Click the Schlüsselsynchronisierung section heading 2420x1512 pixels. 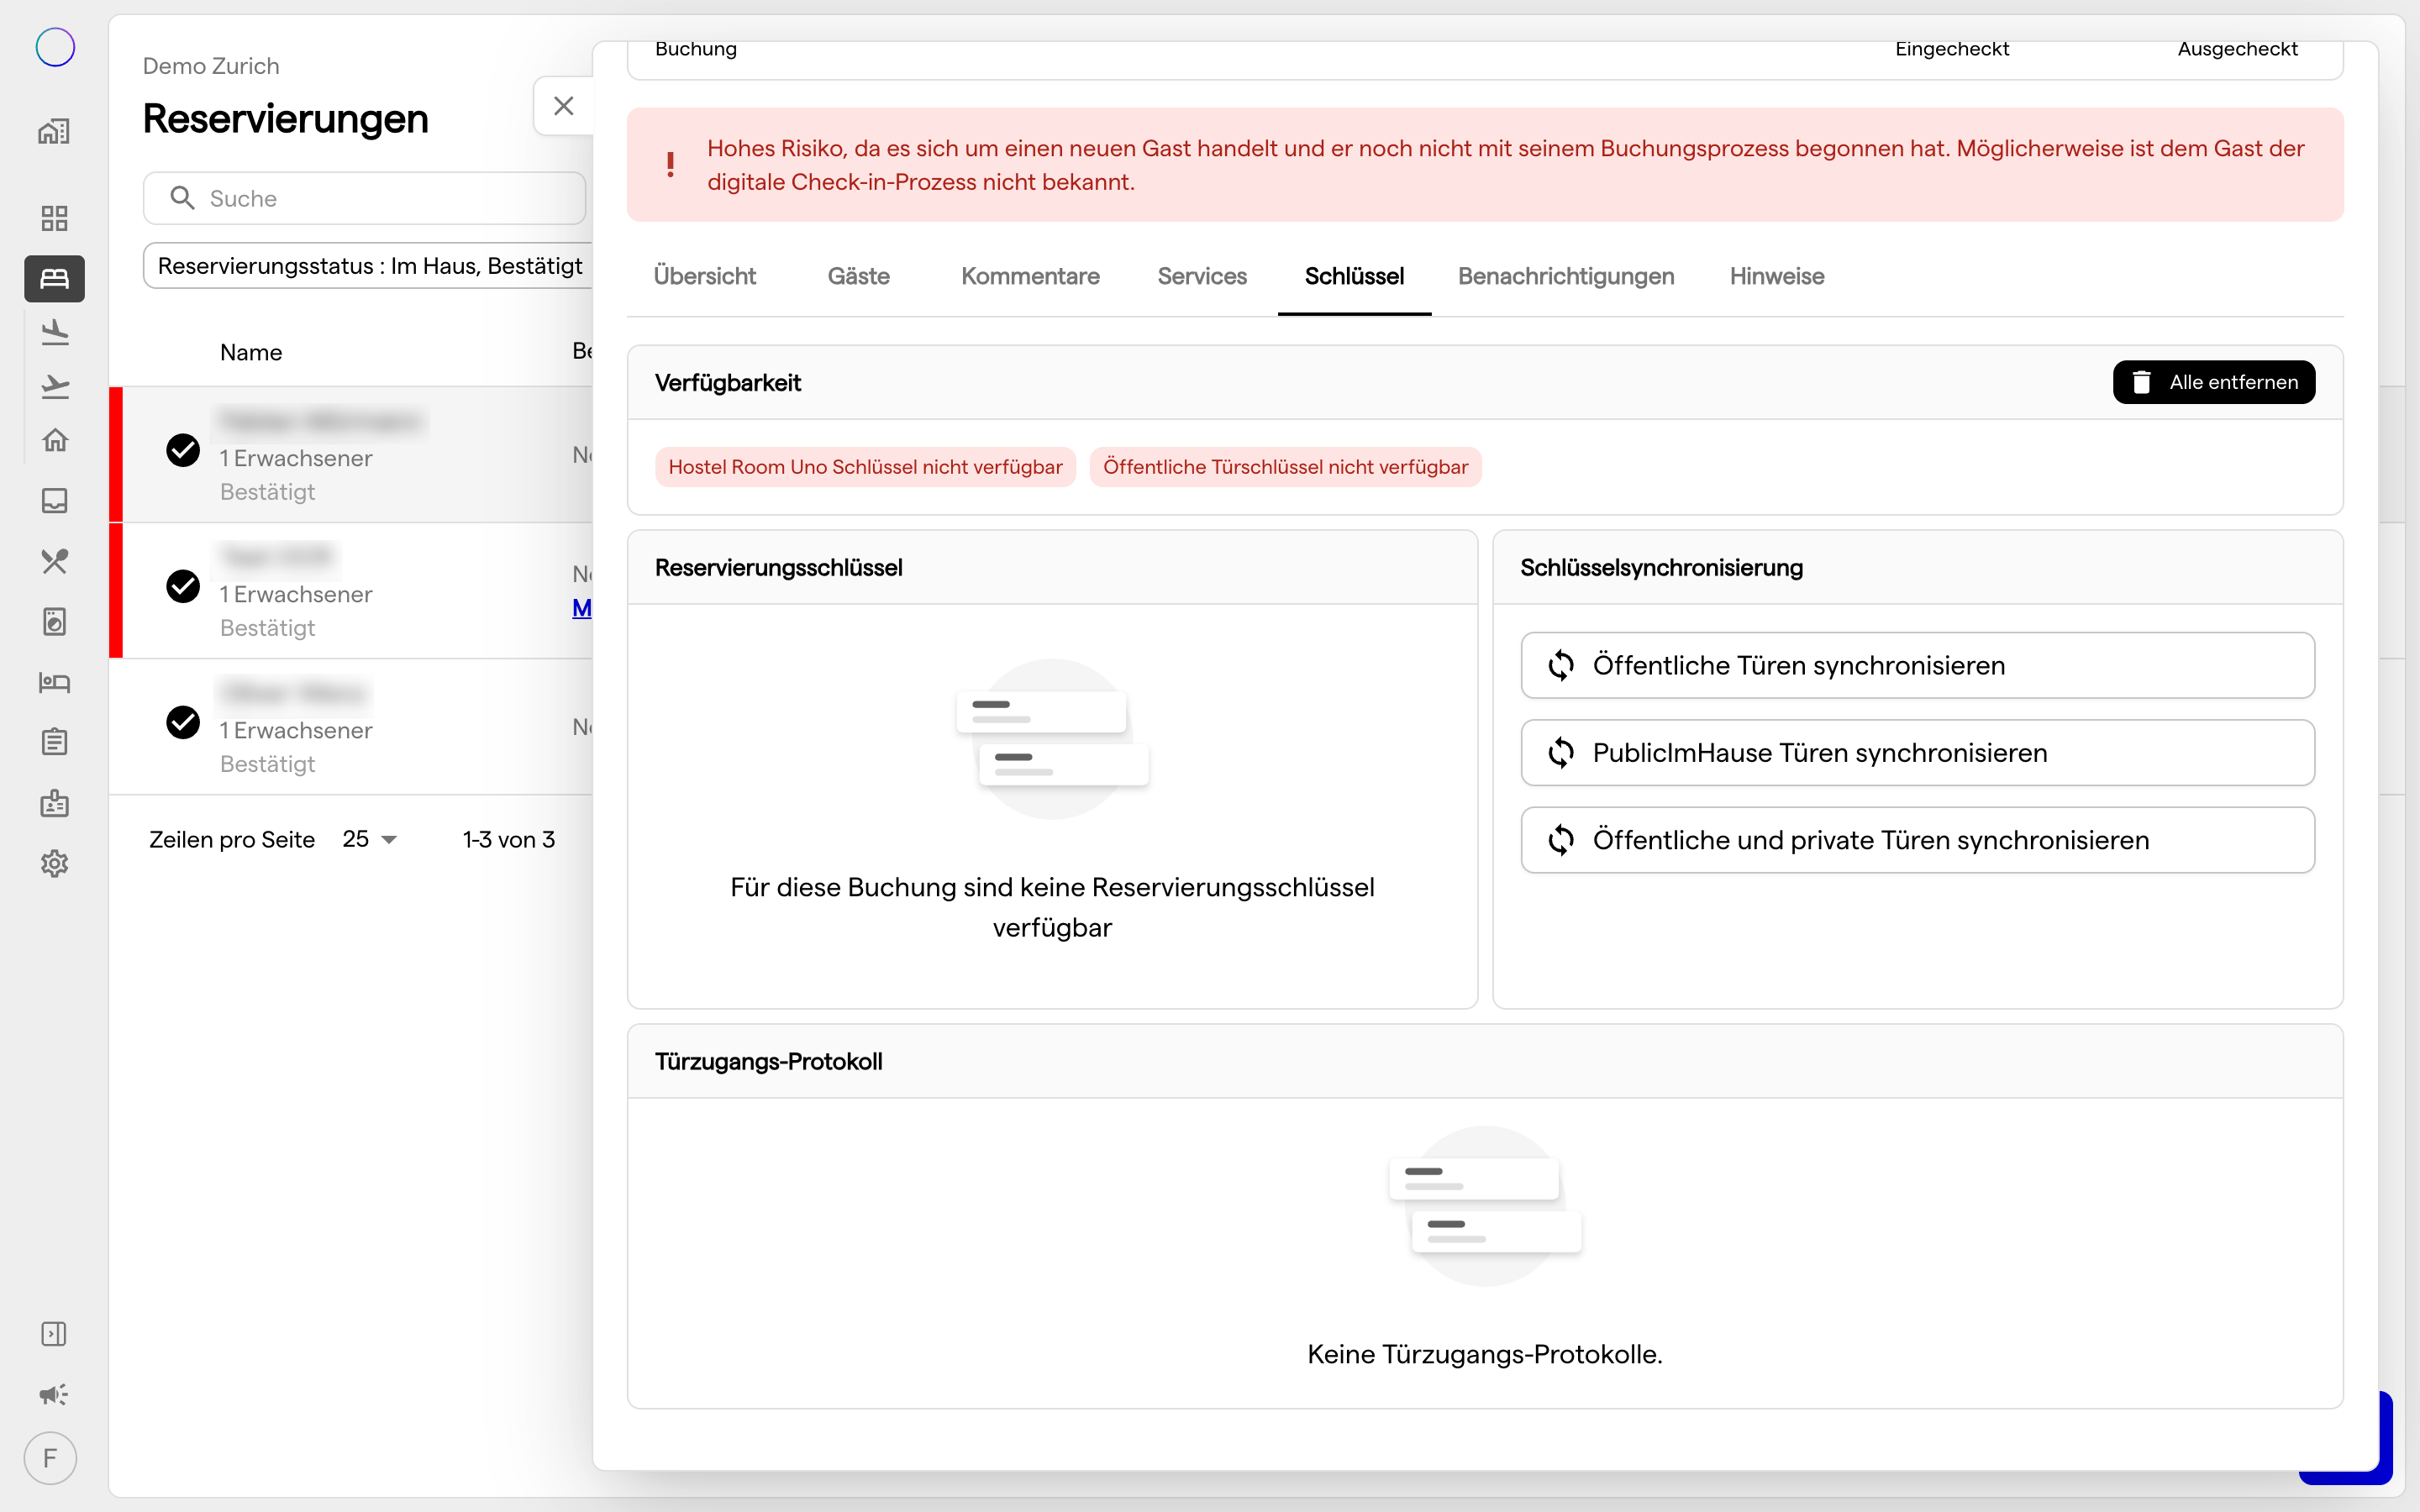(x=1662, y=567)
